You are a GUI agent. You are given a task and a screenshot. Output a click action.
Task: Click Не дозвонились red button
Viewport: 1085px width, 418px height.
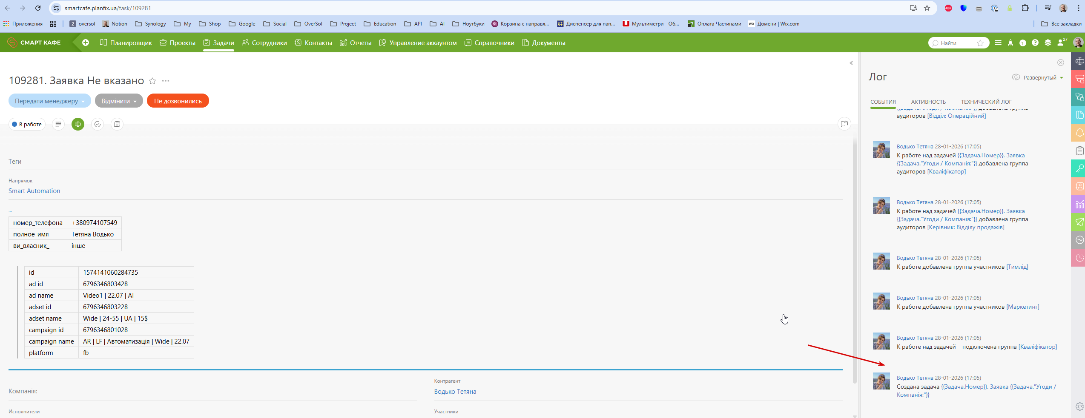tap(178, 101)
